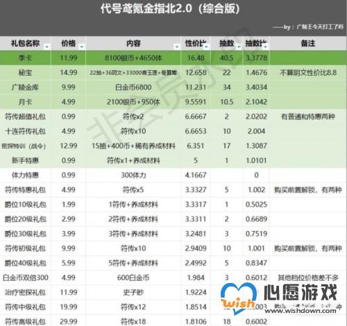Click the 符传特惠礼包 cell
Viewport: 347px width, 326px height.
[x=25, y=190]
